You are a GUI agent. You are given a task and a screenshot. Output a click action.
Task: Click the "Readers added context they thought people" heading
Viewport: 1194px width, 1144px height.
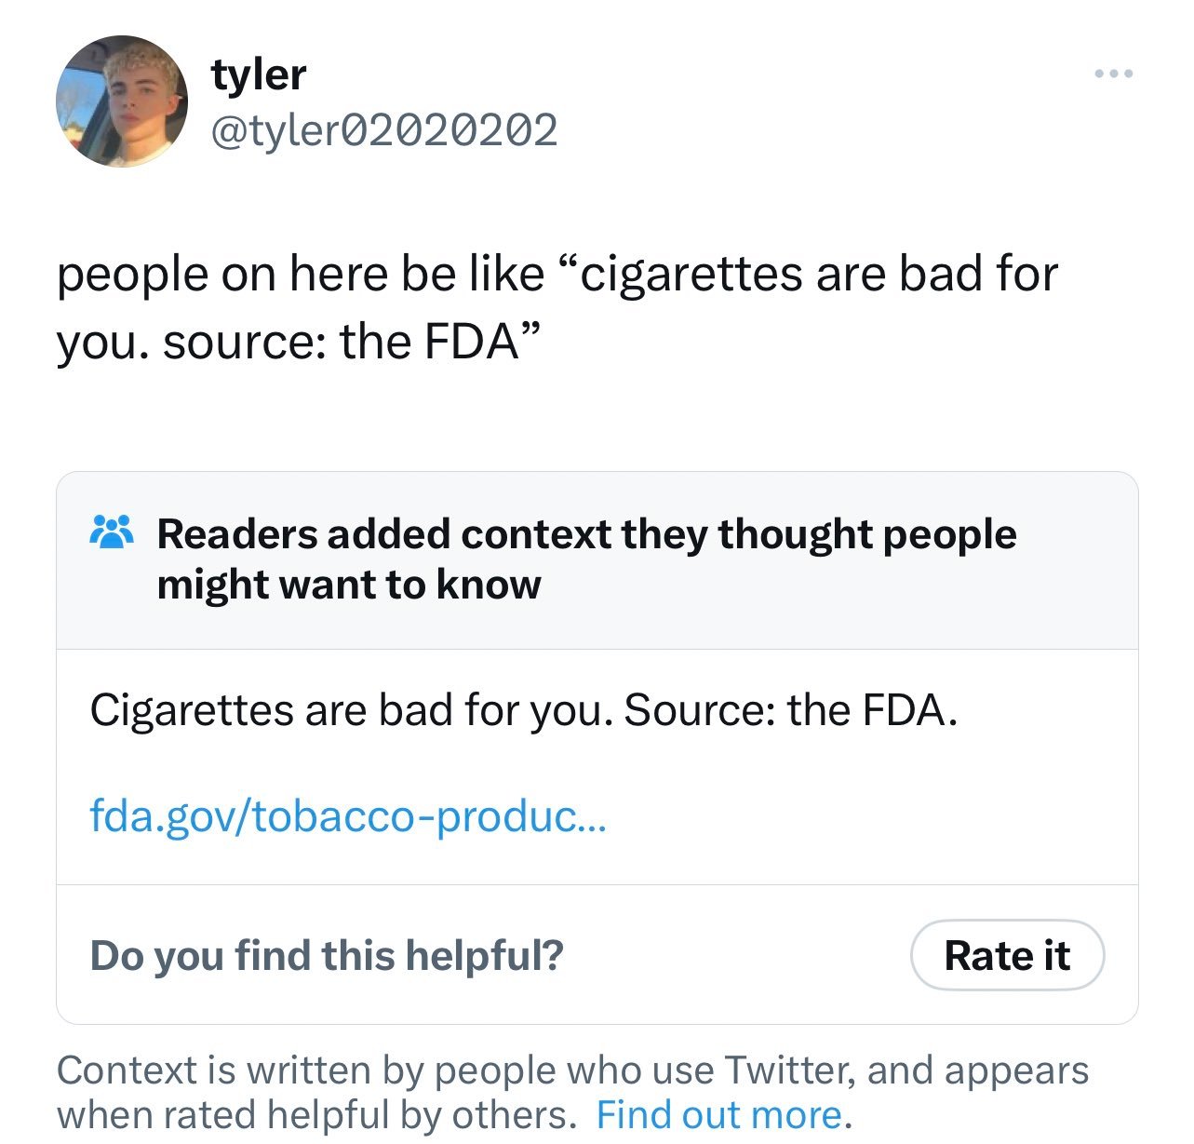click(586, 534)
